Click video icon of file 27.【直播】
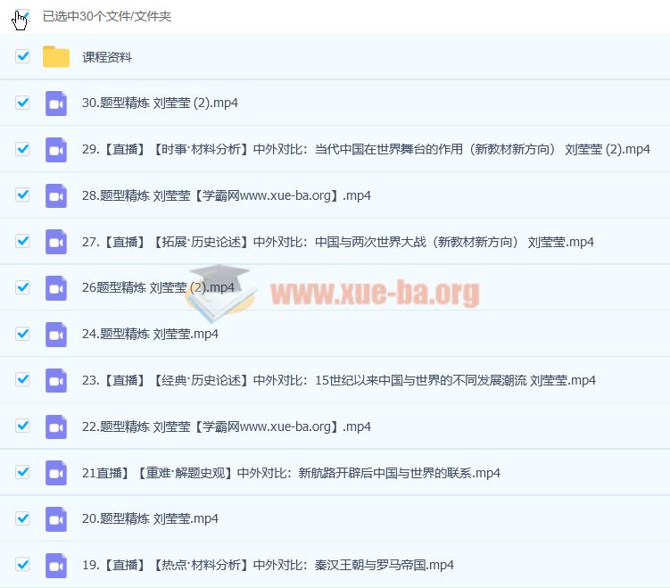 (56, 242)
